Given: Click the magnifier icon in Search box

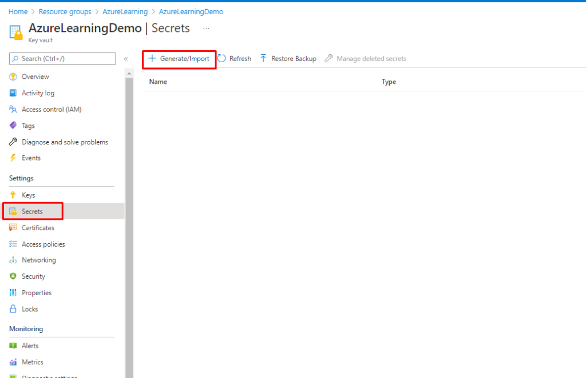Looking at the screenshot, I should (x=15, y=58).
